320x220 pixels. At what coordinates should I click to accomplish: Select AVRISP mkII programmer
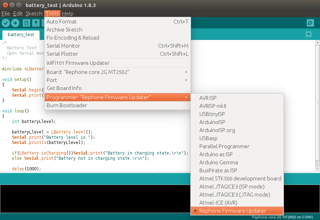(237, 106)
